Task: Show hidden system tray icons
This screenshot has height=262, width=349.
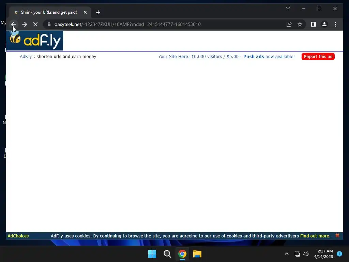Action: tap(286, 254)
